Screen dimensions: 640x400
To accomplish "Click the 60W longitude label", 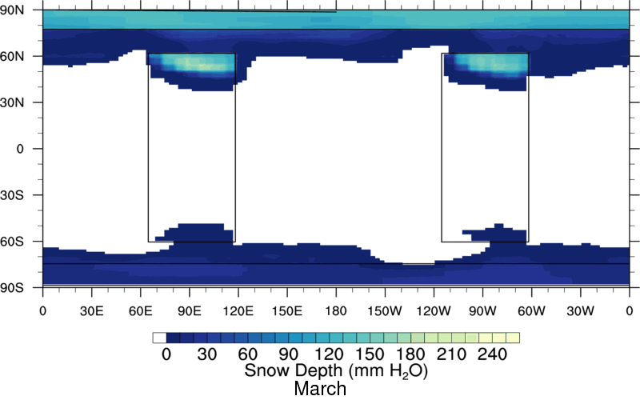I will click(x=531, y=311).
